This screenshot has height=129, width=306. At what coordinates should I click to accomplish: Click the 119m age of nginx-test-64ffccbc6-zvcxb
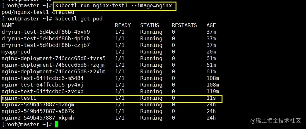coord(213,92)
